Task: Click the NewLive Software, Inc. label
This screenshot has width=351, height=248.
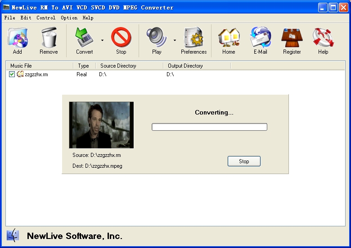Action: point(75,236)
